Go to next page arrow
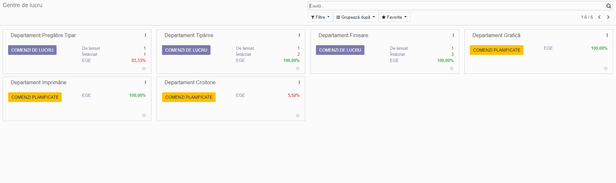 (x=608, y=17)
